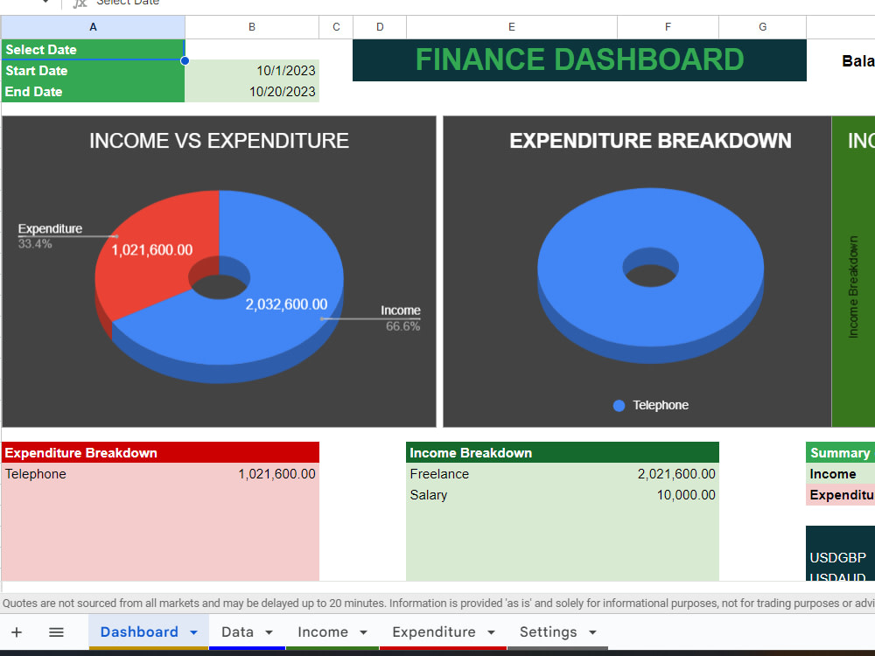The width and height of the screenshot is (875, 656).
Task: Click the Summary header cell
Action: coord(840,452)
